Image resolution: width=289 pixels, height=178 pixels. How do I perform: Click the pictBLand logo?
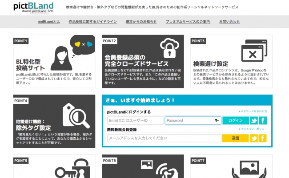tap(33, 7)
